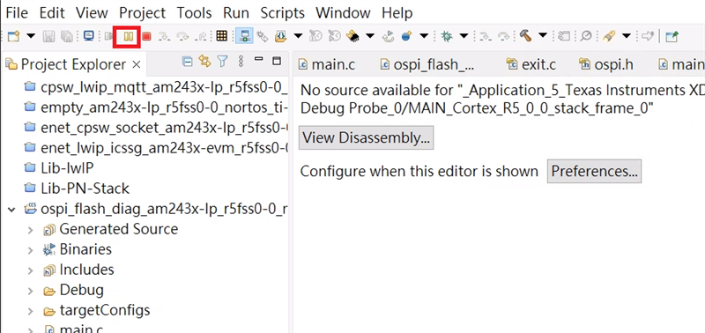Open the Run menu
Screen dimensions: 705x333
pos(236,12)
